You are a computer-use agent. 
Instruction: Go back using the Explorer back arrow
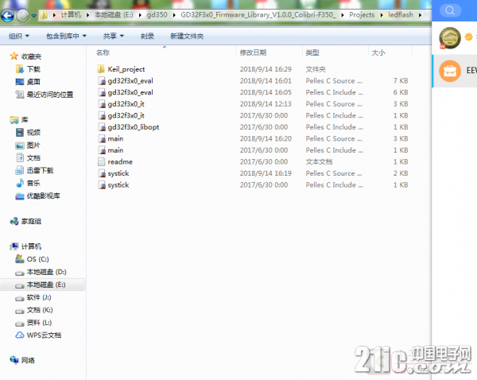click(x=7, y=16)
